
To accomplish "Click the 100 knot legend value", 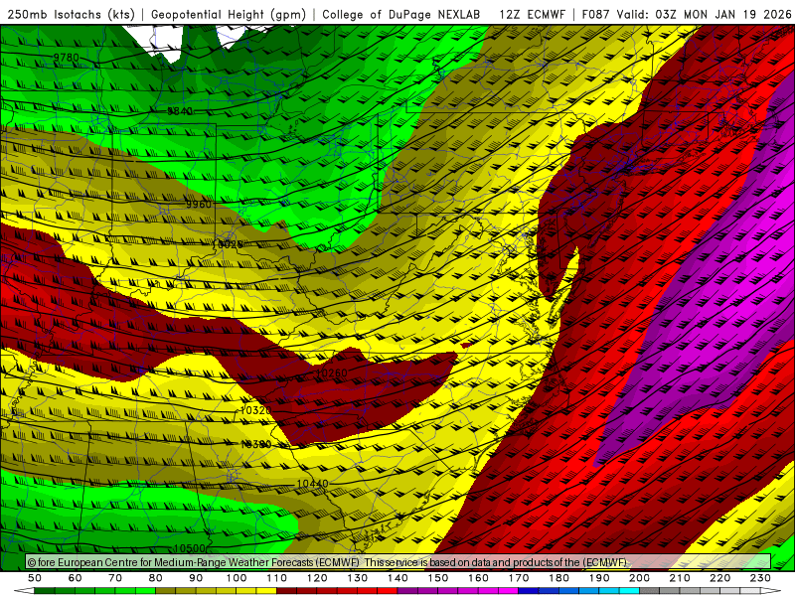I will click(x=237, y=578).
